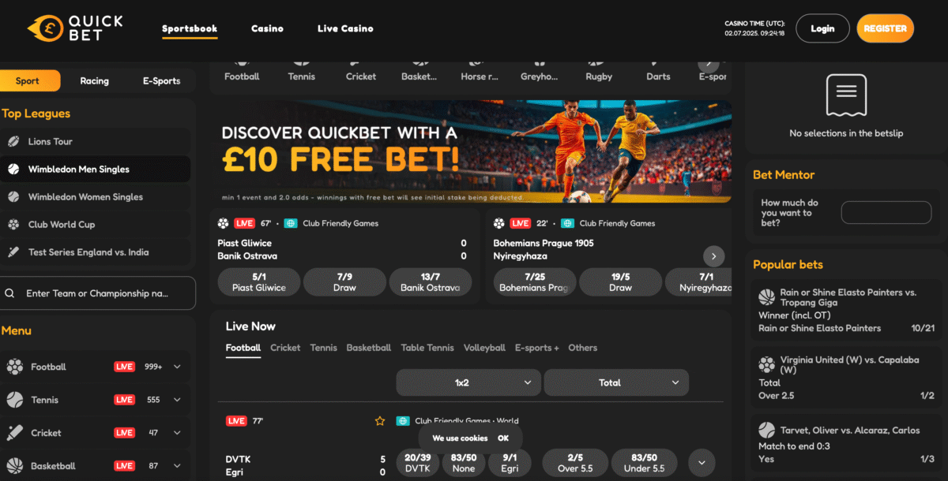Viewport: 948px width, 481px height.
Task: Click the REGISTER button
Action: [885, 28]
